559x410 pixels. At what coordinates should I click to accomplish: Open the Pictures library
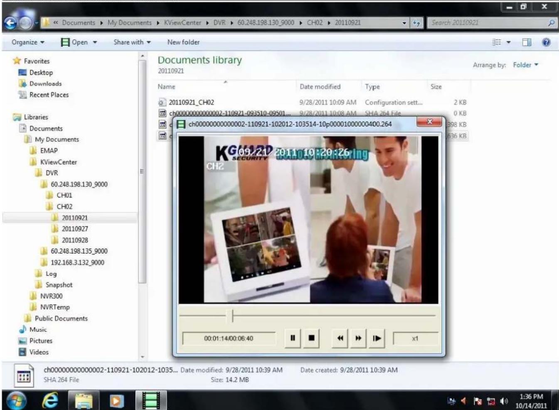click(x=41, y=341)
